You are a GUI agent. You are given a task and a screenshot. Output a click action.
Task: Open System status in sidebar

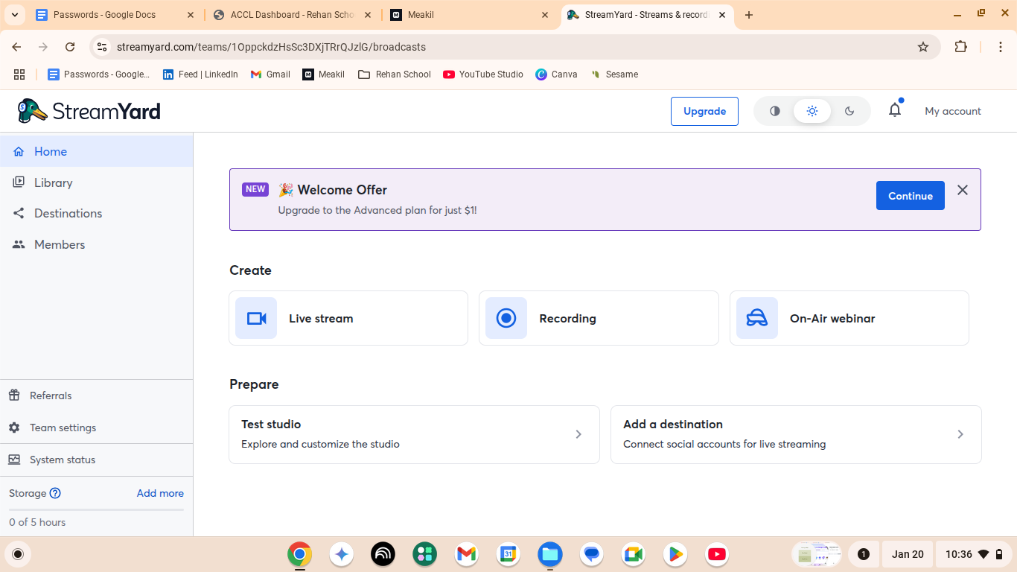(x=63, y=460)
